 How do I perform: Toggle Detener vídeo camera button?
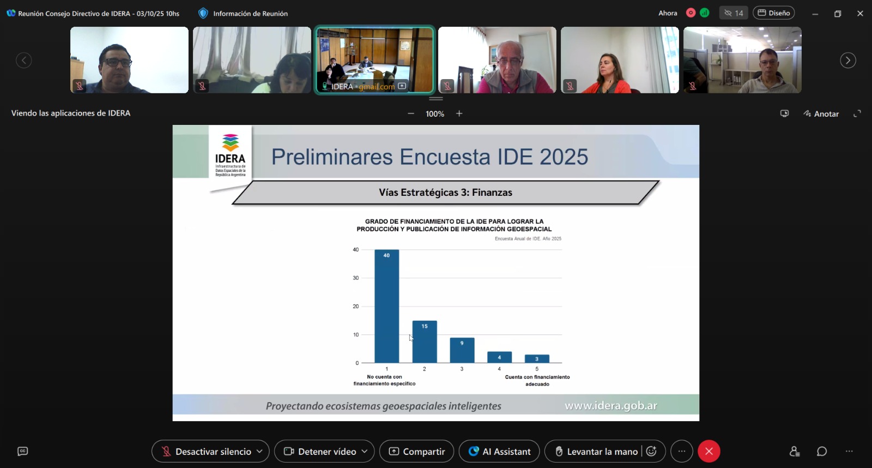(320, 451)
